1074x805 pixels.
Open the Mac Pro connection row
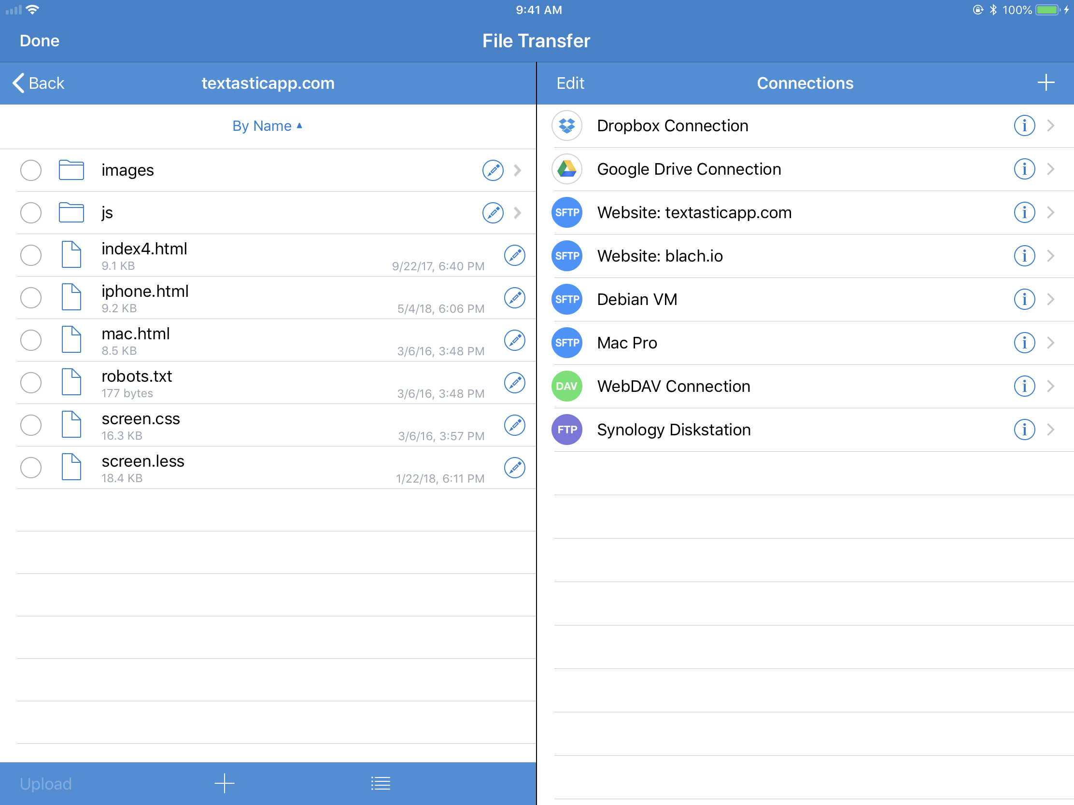805,343
